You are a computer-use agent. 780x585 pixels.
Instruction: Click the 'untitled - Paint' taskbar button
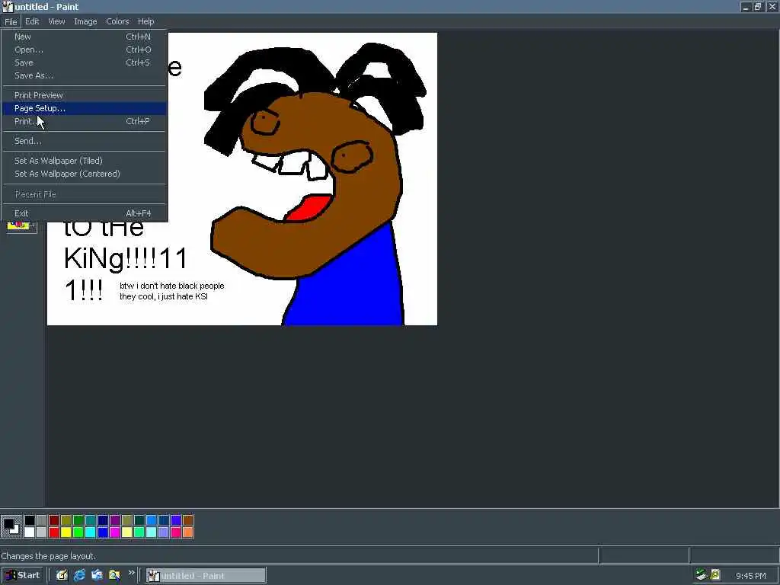pos(206,576)
